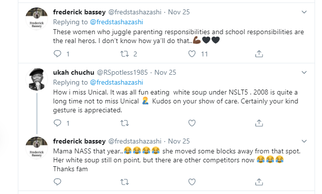Open @fredstashazashi link in ukah chuchu's reply line
Viewport: 322px width, 194px height.
(116, 82)
